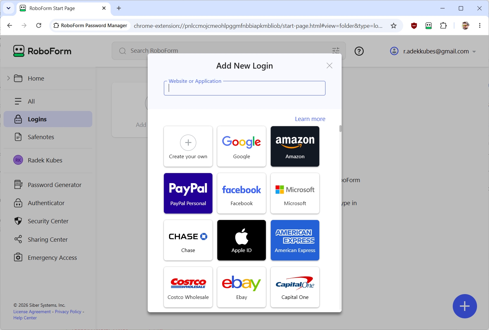The width and height of the screenshot is (489, 330).
Task: Bookmark this page with the star
Action: pos(393,26)
